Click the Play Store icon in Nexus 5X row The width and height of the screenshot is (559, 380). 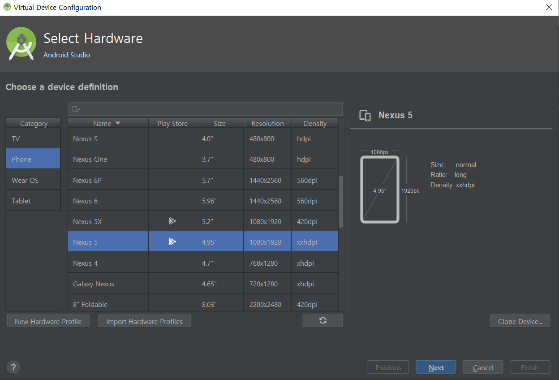tap(172, 221)
